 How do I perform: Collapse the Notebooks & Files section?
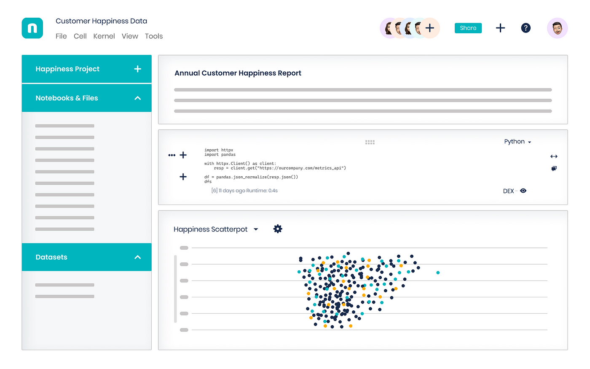[x=137, y=98]
